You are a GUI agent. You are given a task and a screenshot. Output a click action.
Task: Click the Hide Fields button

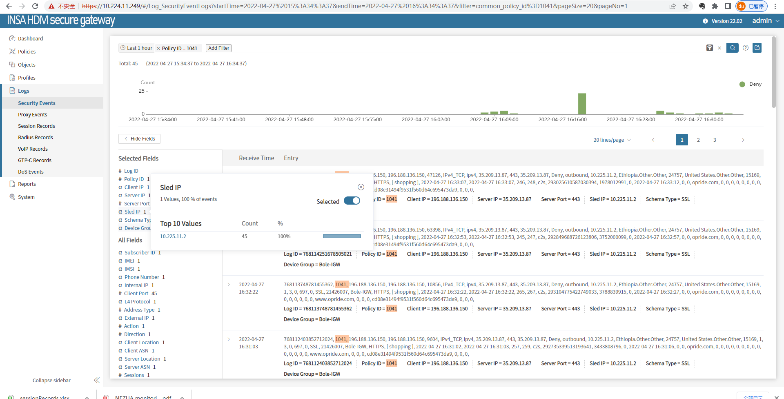(x=139, y=139)
